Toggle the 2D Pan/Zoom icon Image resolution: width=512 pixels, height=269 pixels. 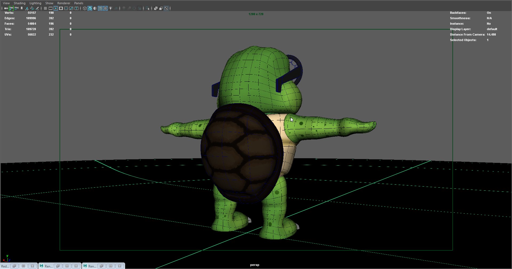click(x=32, y=8)
